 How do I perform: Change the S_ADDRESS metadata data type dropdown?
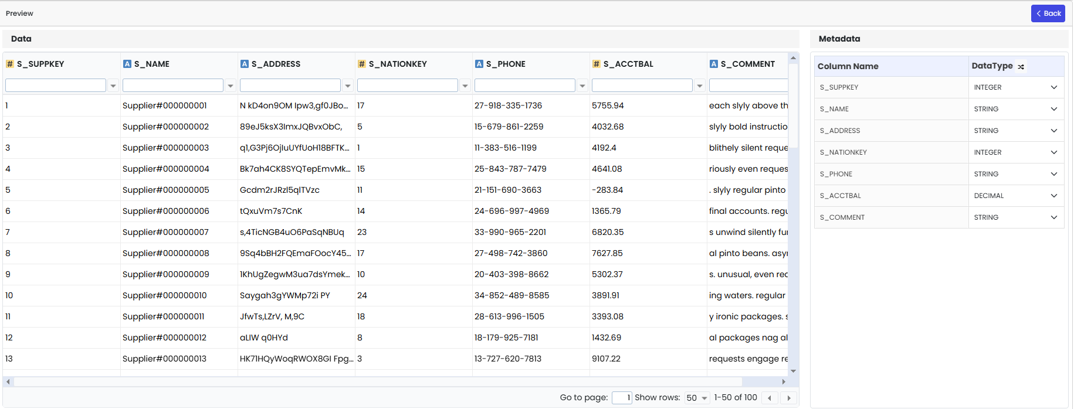coord(1016,131)
